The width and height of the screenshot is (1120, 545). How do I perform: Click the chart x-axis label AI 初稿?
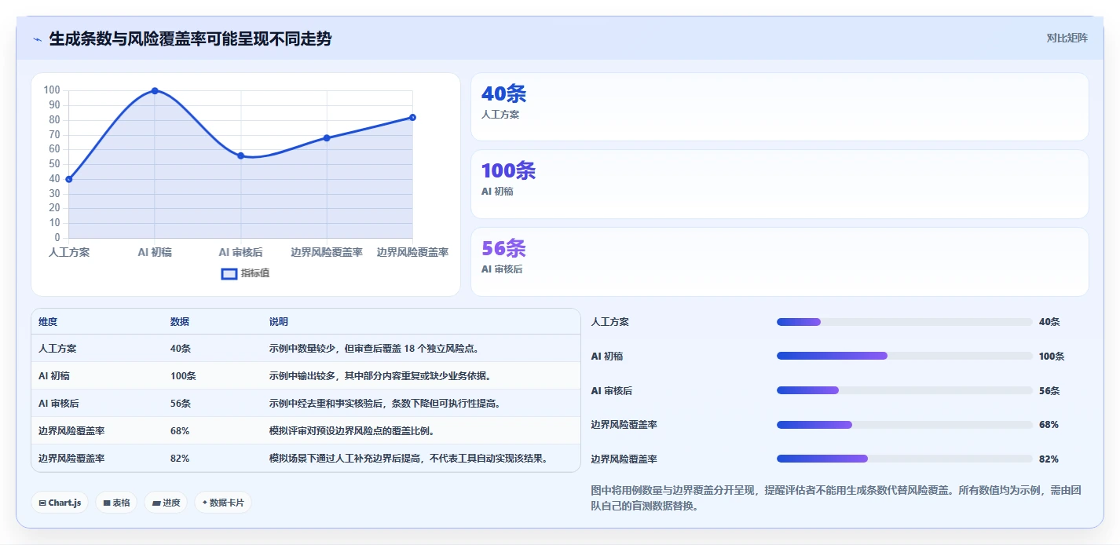point(155,252)
